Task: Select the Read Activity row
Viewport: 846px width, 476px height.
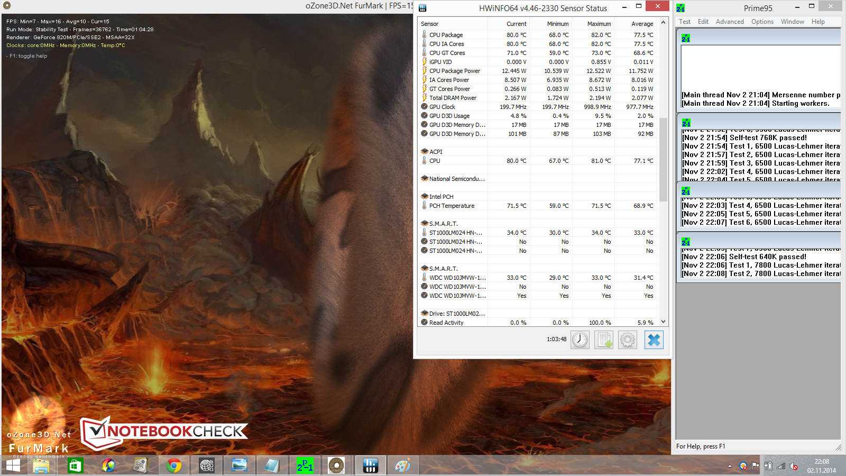Action: (538, 323)
